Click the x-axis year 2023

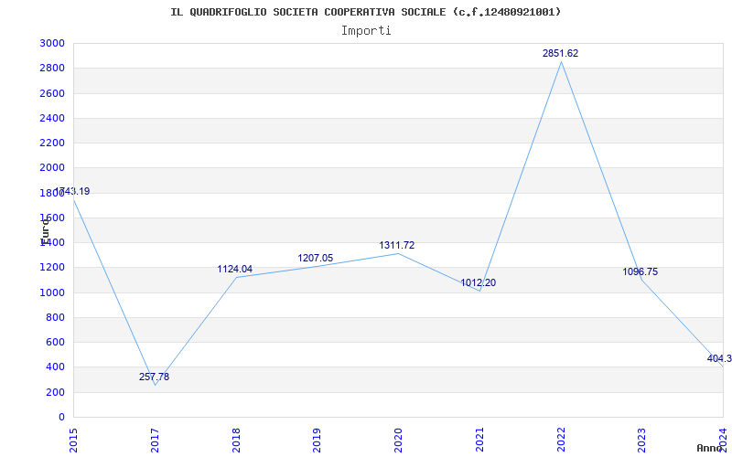tap(642, 441)
